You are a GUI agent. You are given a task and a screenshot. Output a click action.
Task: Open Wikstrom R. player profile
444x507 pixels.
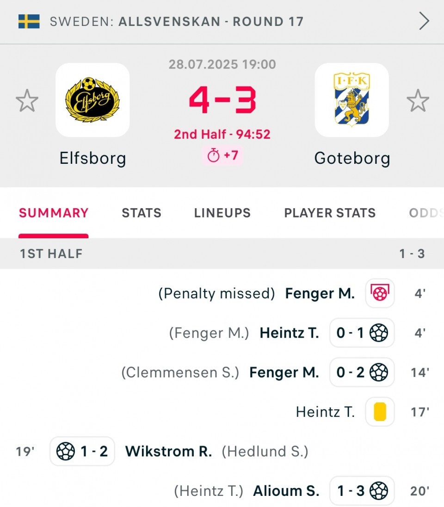(168, 451)
